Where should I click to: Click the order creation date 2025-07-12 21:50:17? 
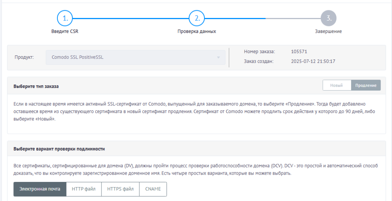pos(313,61)
